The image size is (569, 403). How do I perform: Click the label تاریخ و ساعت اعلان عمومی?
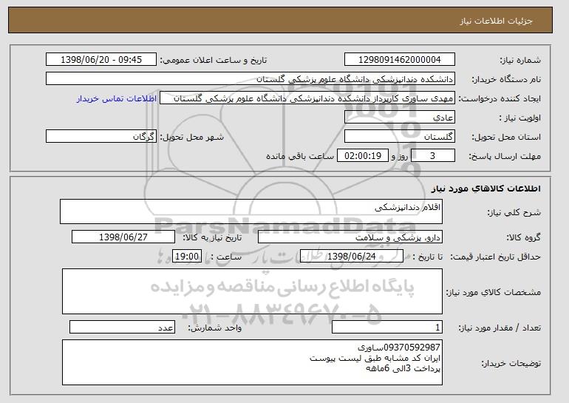(x=214, y=60)
